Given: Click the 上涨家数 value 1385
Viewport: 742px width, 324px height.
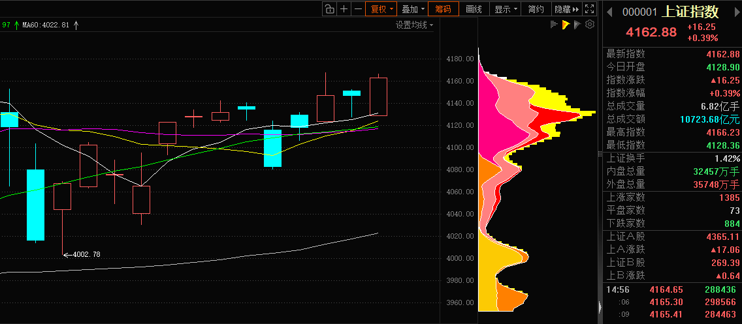Looking at the screenshot, I should [730, 198].
